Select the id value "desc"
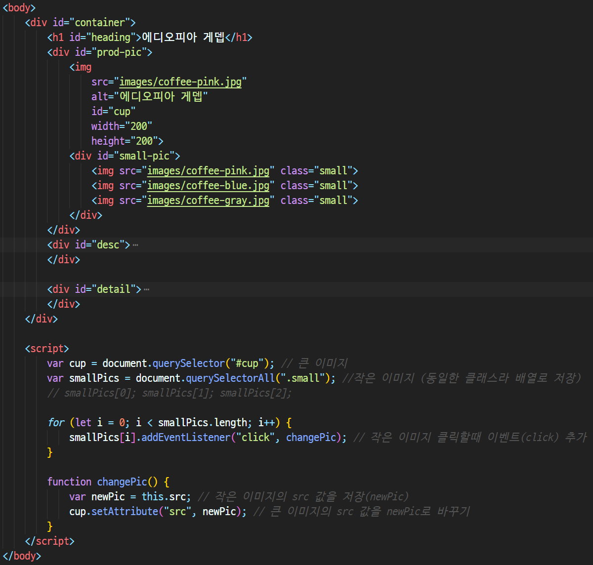593x565 pixels. [108, 245]
